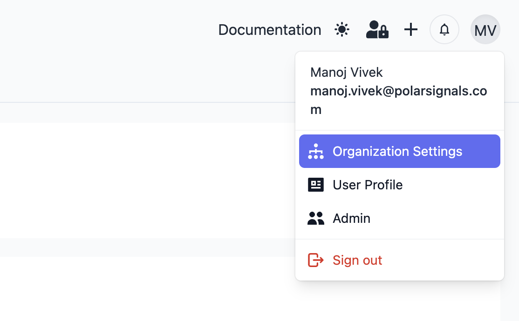Click the profile card icon beside User Profile
The width and height of the screenshot is (519, 321).
[x=316, y=185]
